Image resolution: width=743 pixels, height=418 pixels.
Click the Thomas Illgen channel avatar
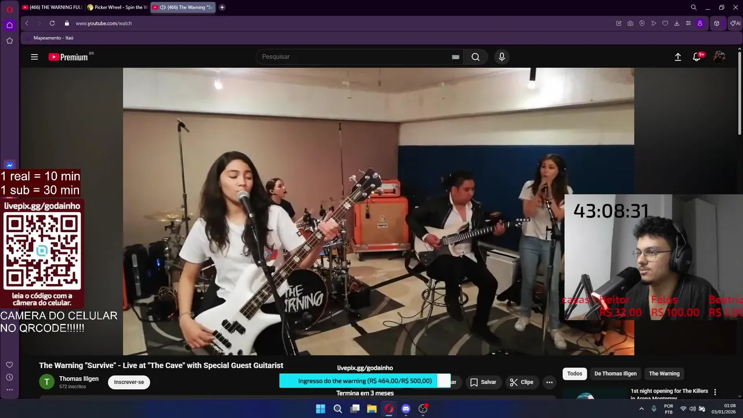(x=46, y=381)
